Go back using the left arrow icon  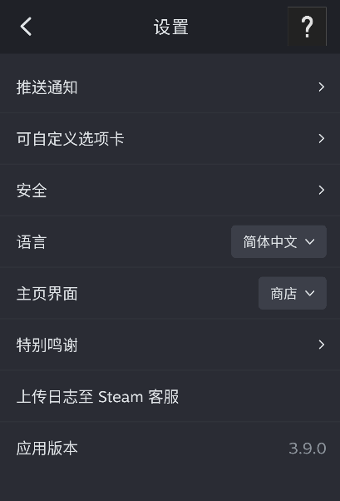26,27
